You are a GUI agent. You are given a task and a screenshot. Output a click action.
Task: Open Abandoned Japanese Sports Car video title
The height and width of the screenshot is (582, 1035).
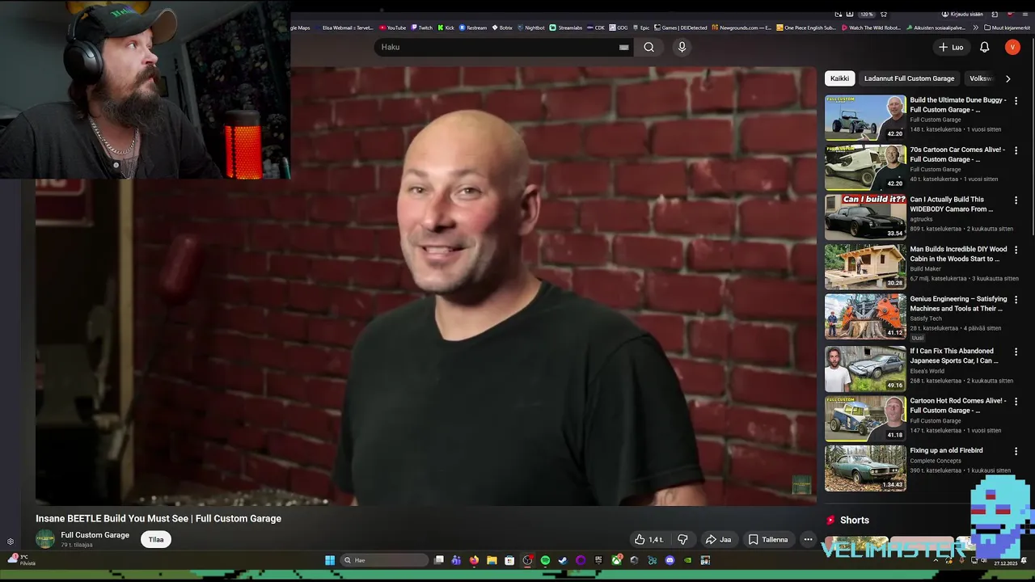pyautogui.click(x=954, y=356)
